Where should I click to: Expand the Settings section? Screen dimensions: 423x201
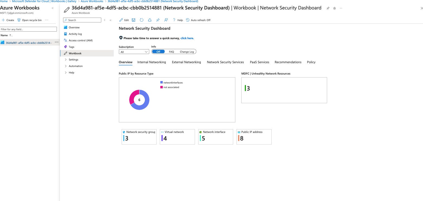click(x=73, y=60)
